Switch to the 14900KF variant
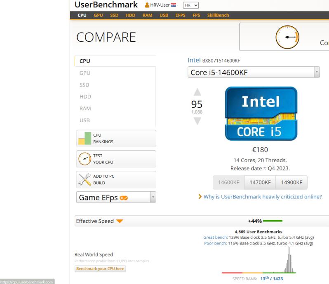329x284 pixels. pos(291,182)
